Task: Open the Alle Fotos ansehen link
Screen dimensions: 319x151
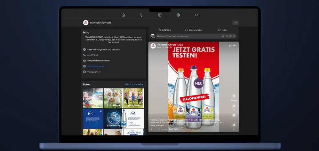Action: (x=134, y=84)
